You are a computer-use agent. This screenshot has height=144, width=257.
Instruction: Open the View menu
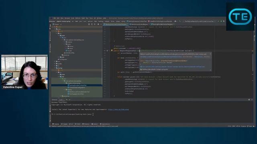[x=62, y=18]
